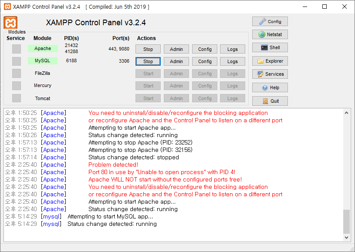Screen dimensions: 355x252
Task: Toggle the Mercury service checkbox
Action: [17, 86]
